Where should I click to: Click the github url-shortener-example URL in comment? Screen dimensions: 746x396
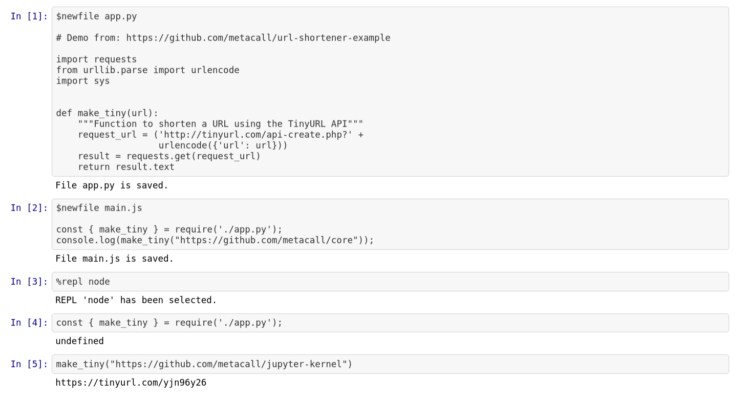[258, 38]
